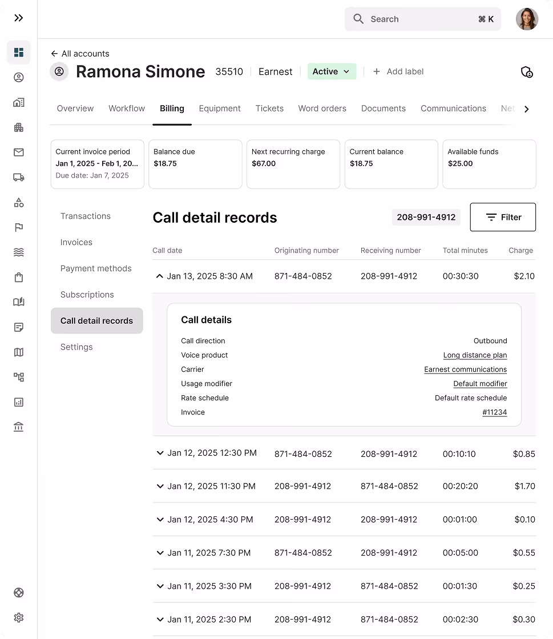553x639 pixels.
Task: Click the settings gear at the sidebar bottom
Action: pyautogui.click(x=19, y=617)
